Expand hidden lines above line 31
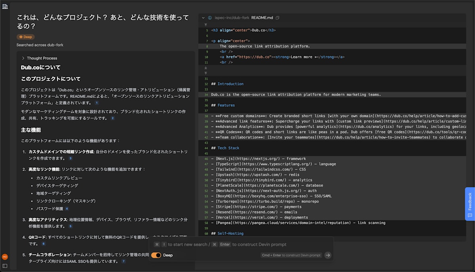The image size is (475, 272). tap(206, 73)
